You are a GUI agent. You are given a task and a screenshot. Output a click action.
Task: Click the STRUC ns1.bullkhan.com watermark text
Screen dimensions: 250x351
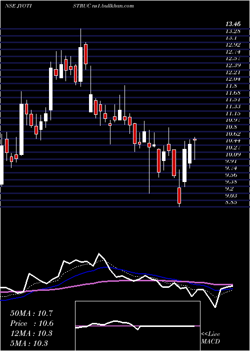(x=103, y=6)
